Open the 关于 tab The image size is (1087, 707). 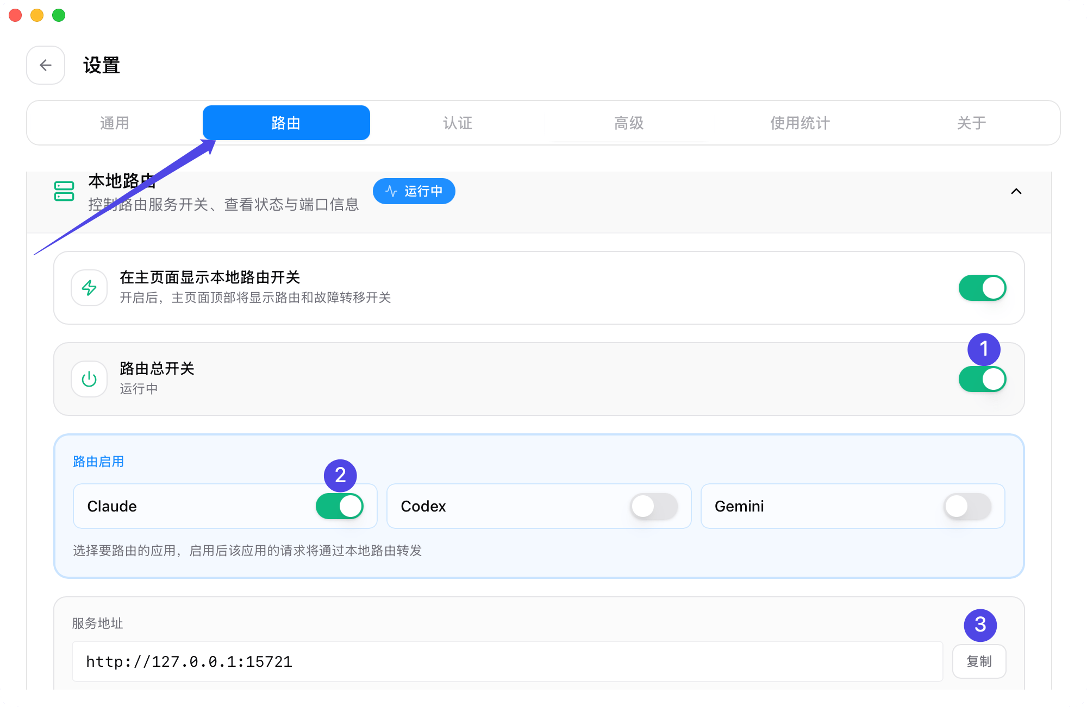(972, 123)
